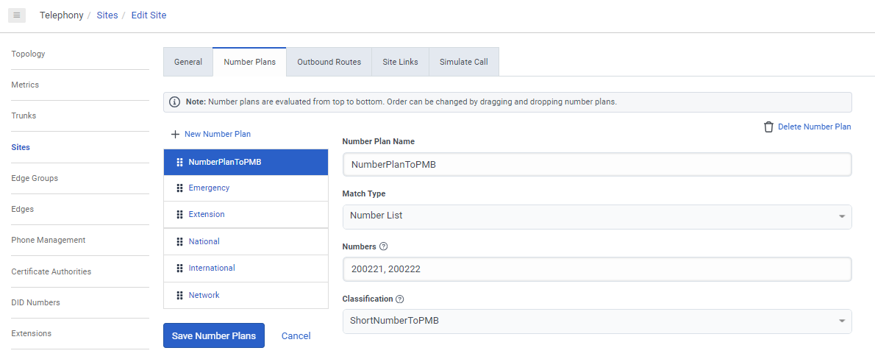This screenshot has width=875, height=359.
Task: Switch to the Site Links tab
Action: [400, 62]
